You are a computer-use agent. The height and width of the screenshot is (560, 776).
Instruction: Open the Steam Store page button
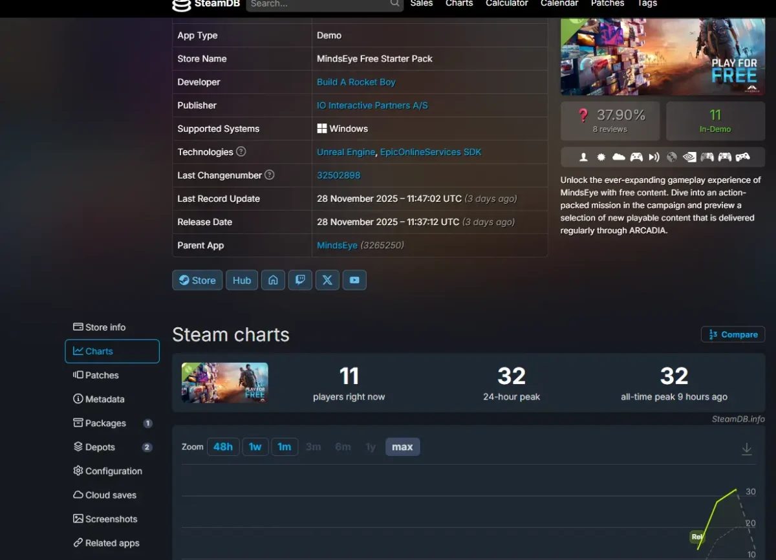point(197,280)
